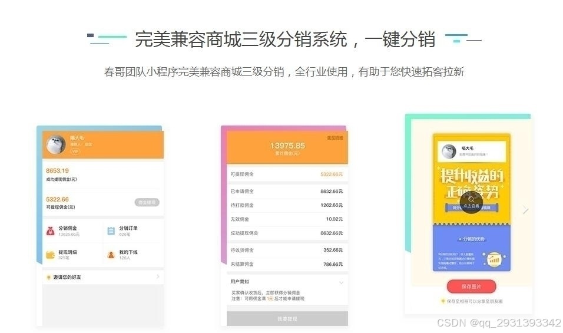Image resolution: width=563 pixels, height=333 pixels.
Task: Open the 邀请您的好友 row chevron
Action: tap(158, 276)
